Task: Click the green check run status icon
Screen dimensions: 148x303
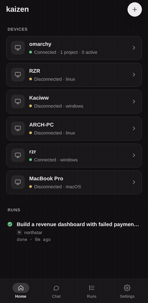Action: click(x=10, y=224)
